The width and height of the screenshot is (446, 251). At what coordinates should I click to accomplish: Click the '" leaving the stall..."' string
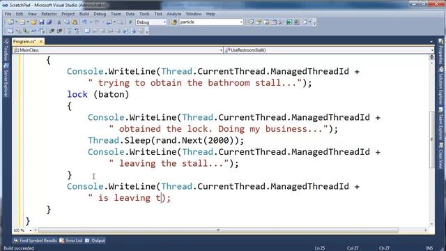[169, 163]
